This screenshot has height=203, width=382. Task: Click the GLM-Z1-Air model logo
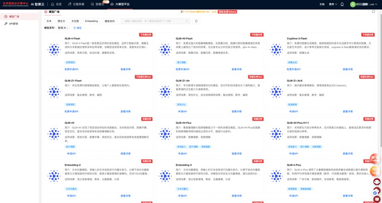tap(165, 92)
